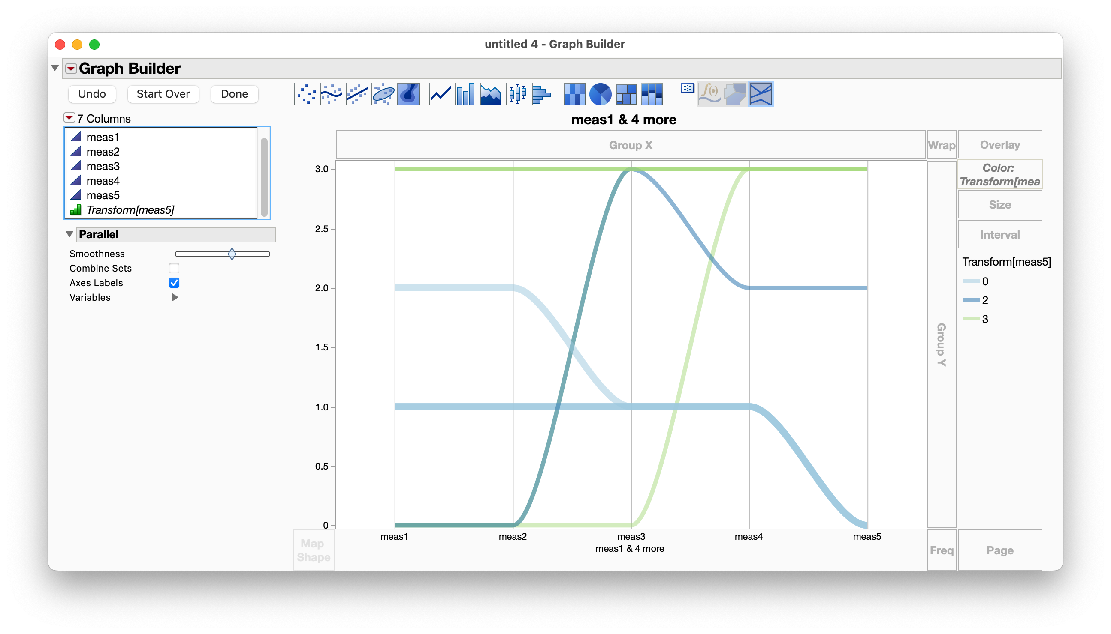
Task: Click the Parallel plot icon
Action: (761, 94)
